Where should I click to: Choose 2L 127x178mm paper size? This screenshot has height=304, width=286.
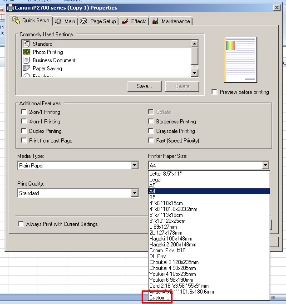tap(209, 233)
